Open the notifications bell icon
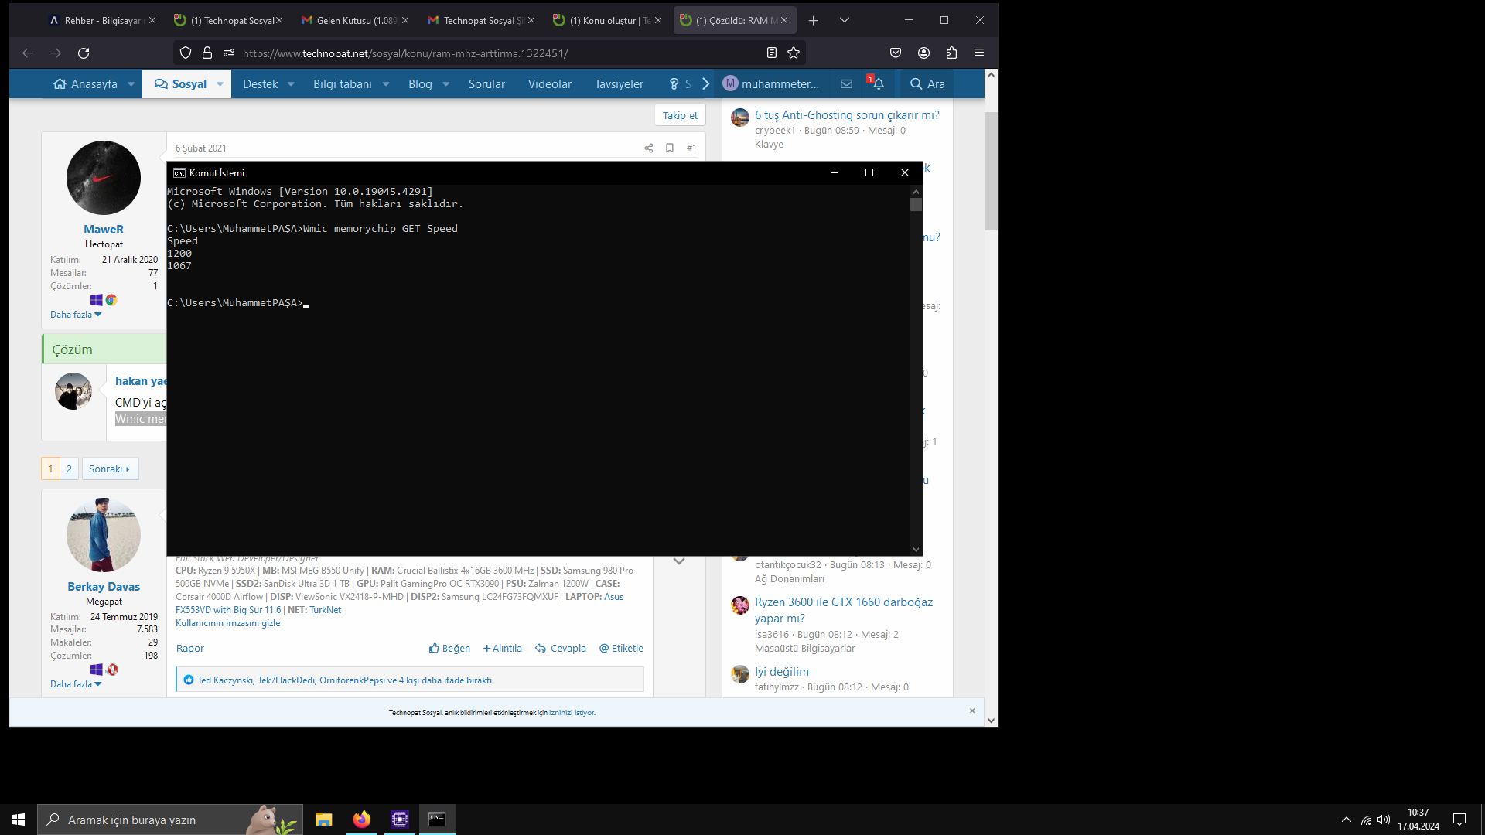 coord(878,84)
